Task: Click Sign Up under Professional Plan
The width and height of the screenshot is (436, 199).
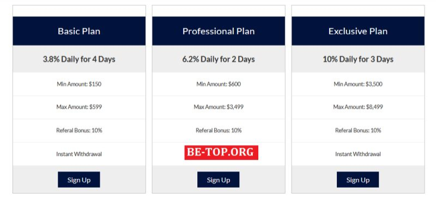Action: (219, 179)
